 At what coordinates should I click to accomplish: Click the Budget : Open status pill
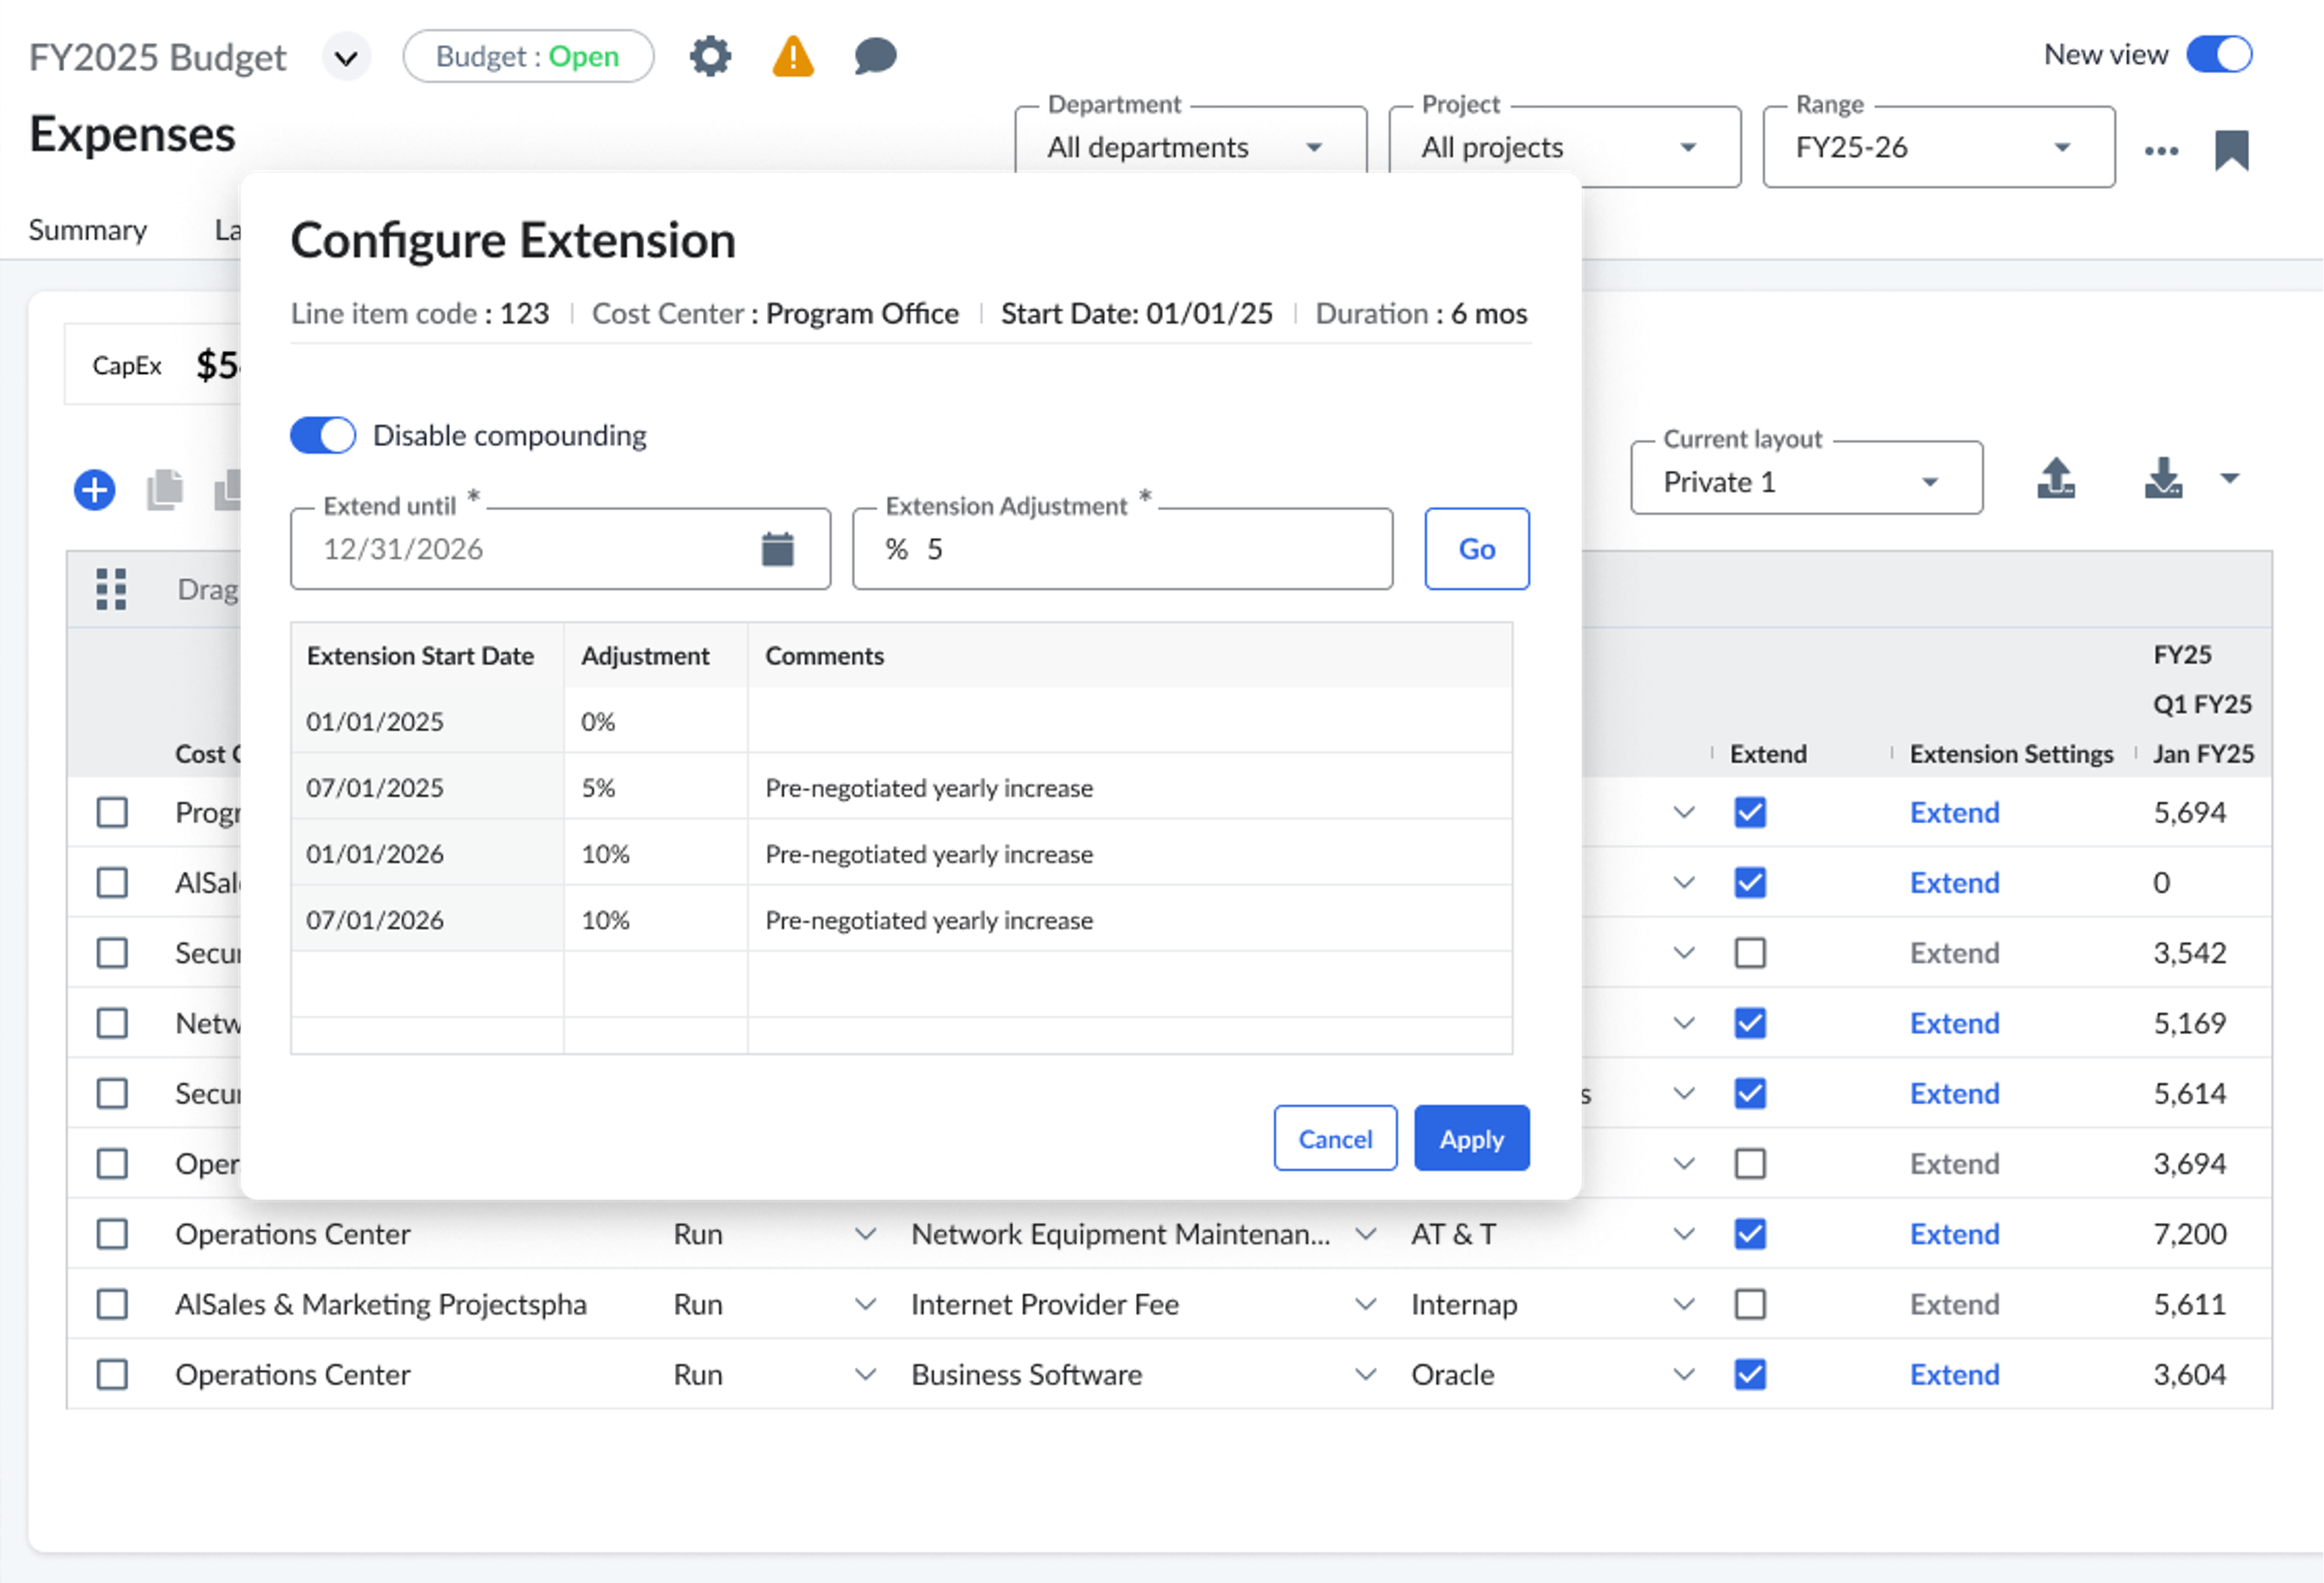coord(528,56)
